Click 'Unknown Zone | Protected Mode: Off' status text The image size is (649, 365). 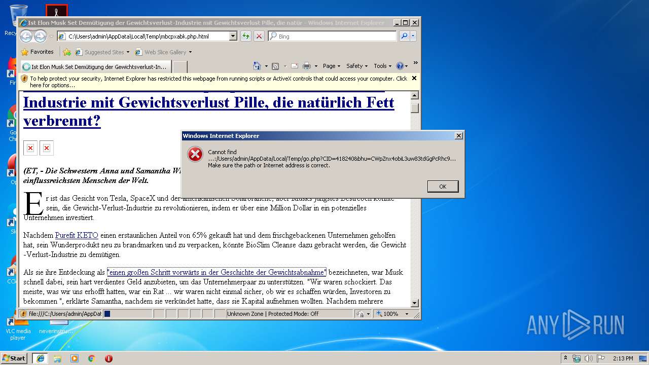pos(273,314)
